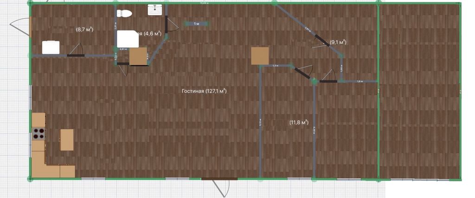Select the white shower tray in the bathroom
The image size is (475, 198).
(128, 39)
